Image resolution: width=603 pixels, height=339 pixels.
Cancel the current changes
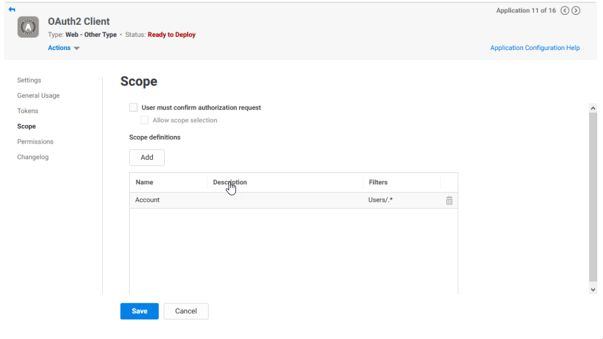(185, 311)
